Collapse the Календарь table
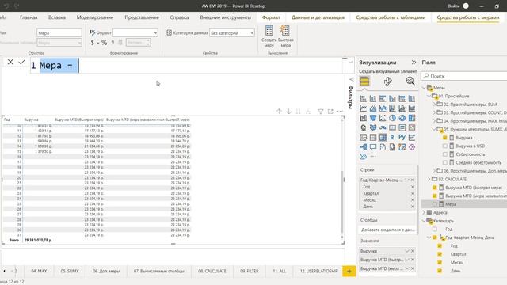The image size is (507, 285). tap(424, 221)
